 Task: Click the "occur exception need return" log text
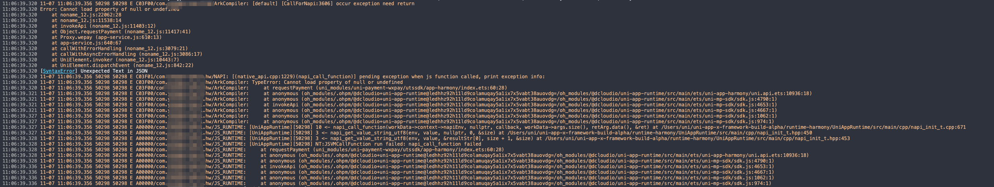pyautogui.click(x=375, y=4)
